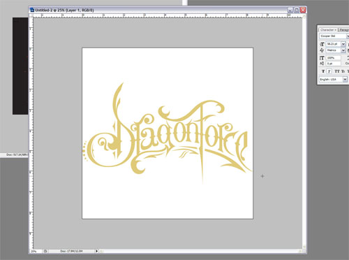
Task: Toggle the All Caps button
Action: (337, 71)
